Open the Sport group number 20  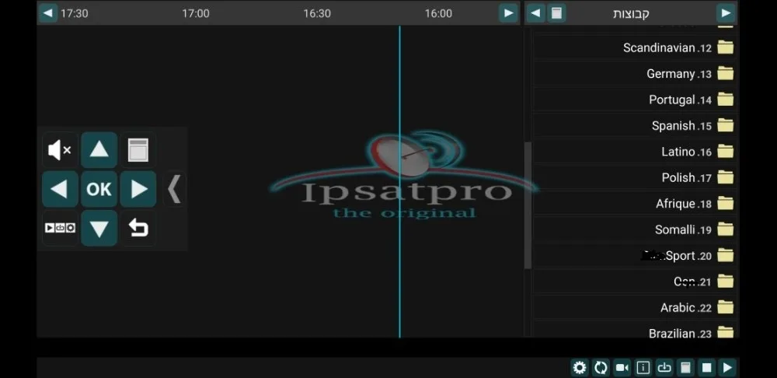[634, 255]
